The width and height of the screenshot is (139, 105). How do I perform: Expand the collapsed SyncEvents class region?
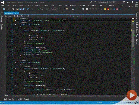(x=15, y=21)
